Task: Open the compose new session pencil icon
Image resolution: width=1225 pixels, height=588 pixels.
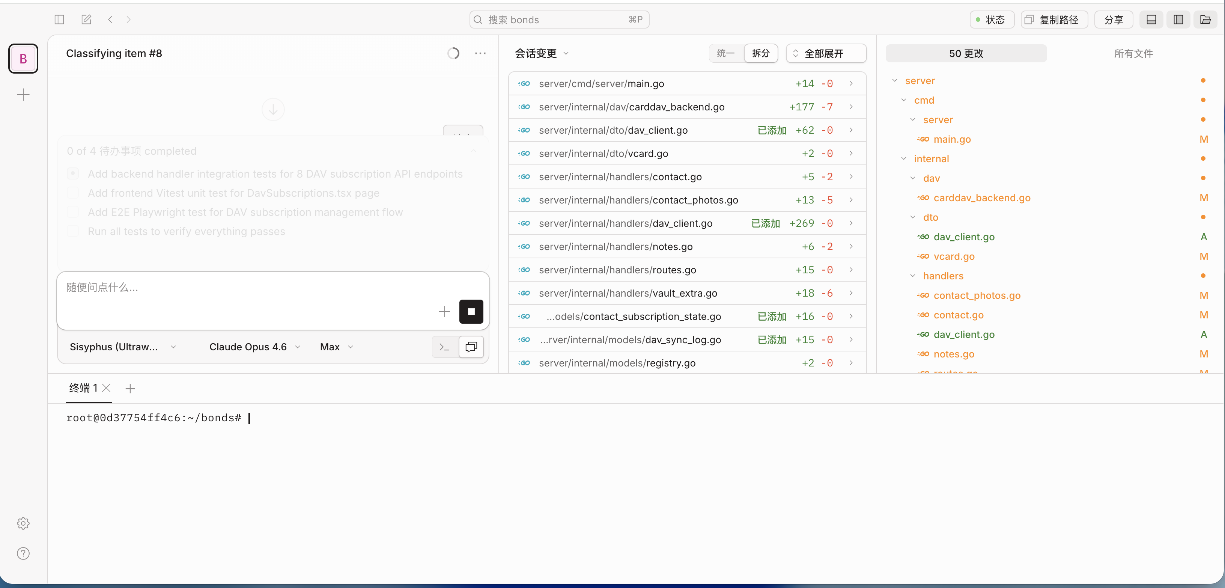Action: (86, 20)
